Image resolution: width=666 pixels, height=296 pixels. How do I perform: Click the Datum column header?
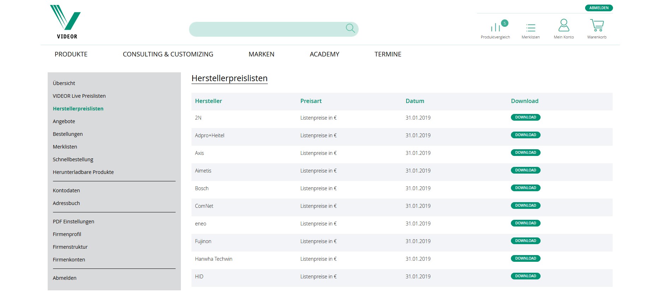415,101
